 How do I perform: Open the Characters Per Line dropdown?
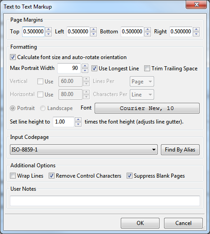pyautogui.click(x=142, y=95)
